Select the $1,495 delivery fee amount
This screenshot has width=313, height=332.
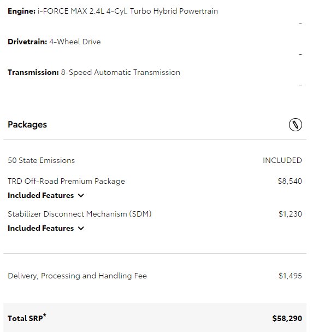pyautogui.click(x=290, y=276)
